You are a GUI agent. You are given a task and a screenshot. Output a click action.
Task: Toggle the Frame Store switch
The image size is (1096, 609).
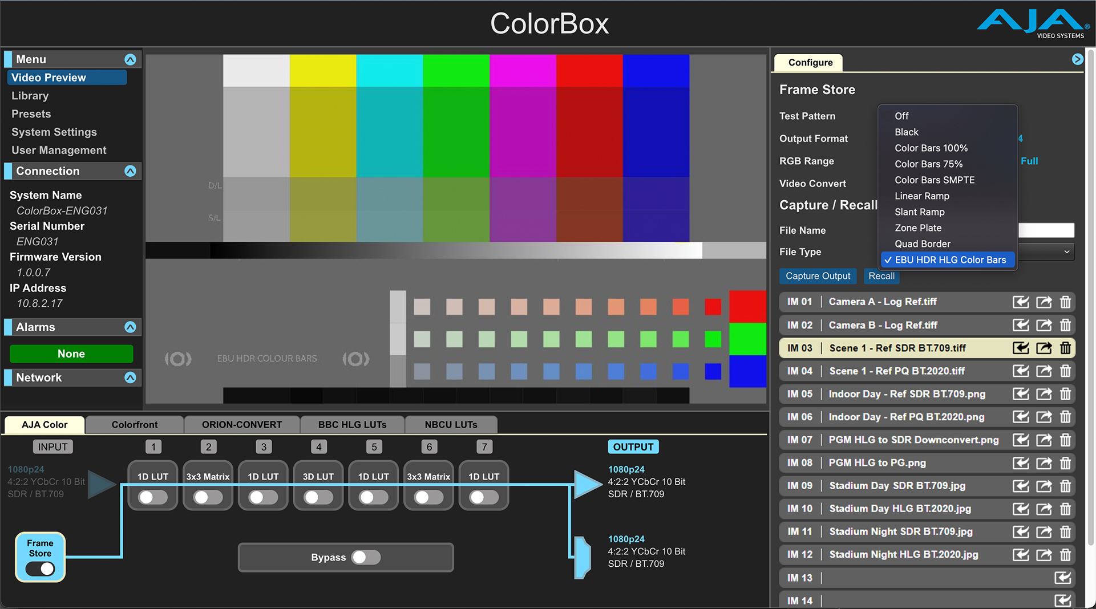point(40,569)
